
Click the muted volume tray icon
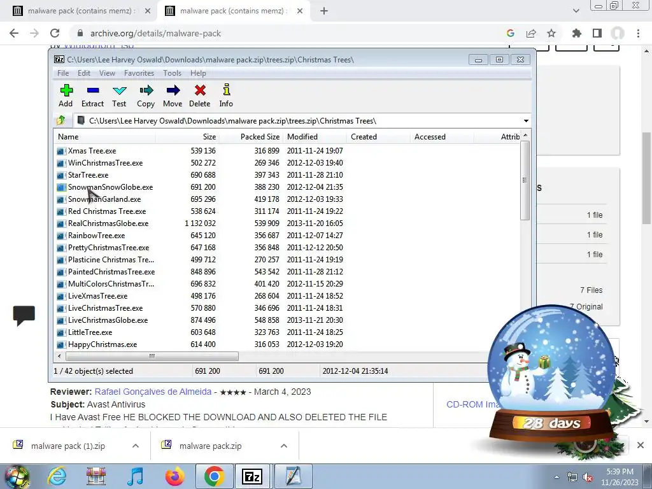click(588, 478)
